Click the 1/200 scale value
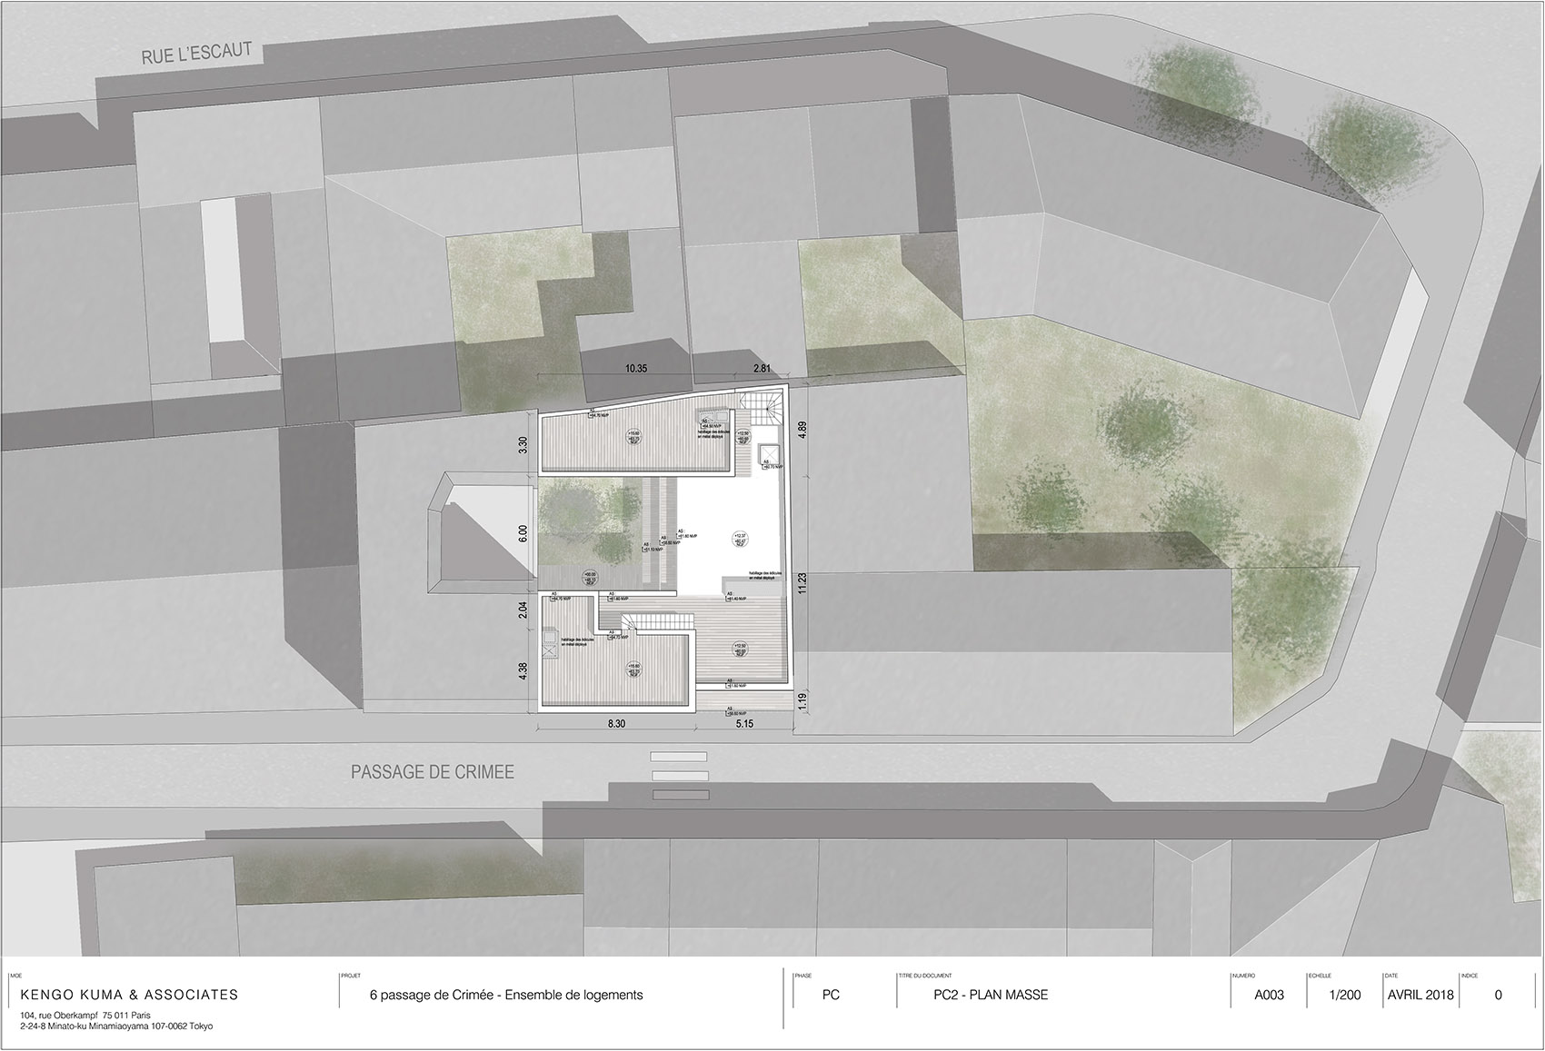The width and height of the screenshot is (1545, 1051). coord(1344,995)
